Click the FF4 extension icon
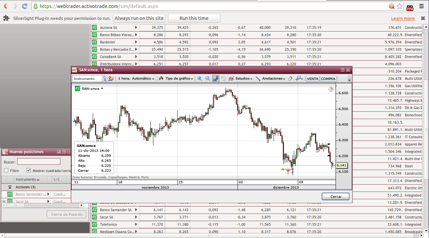 pos(410,7)
